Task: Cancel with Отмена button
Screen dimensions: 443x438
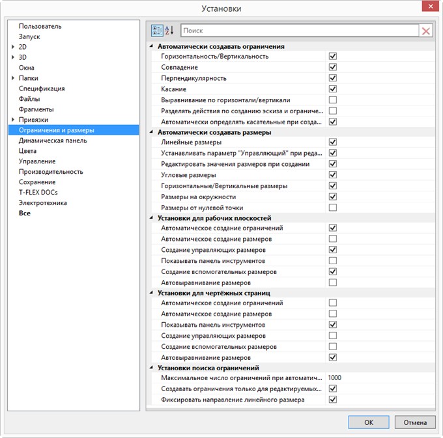Action: point(415,422)
